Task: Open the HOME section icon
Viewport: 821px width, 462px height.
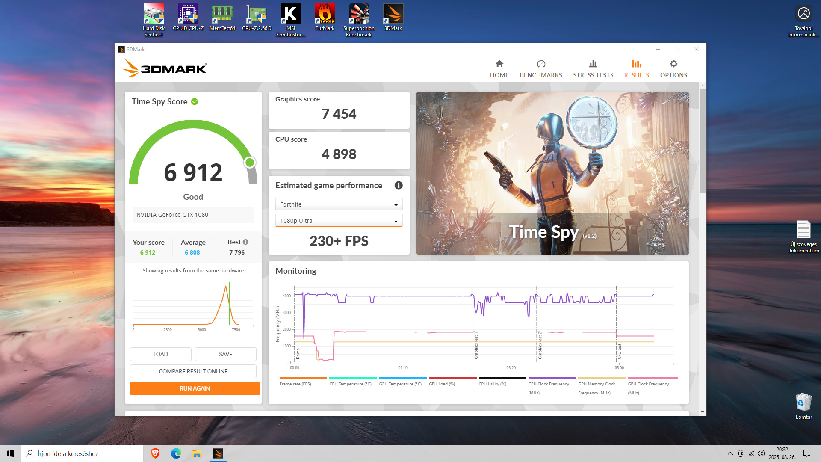Action: tap(499, 64)
